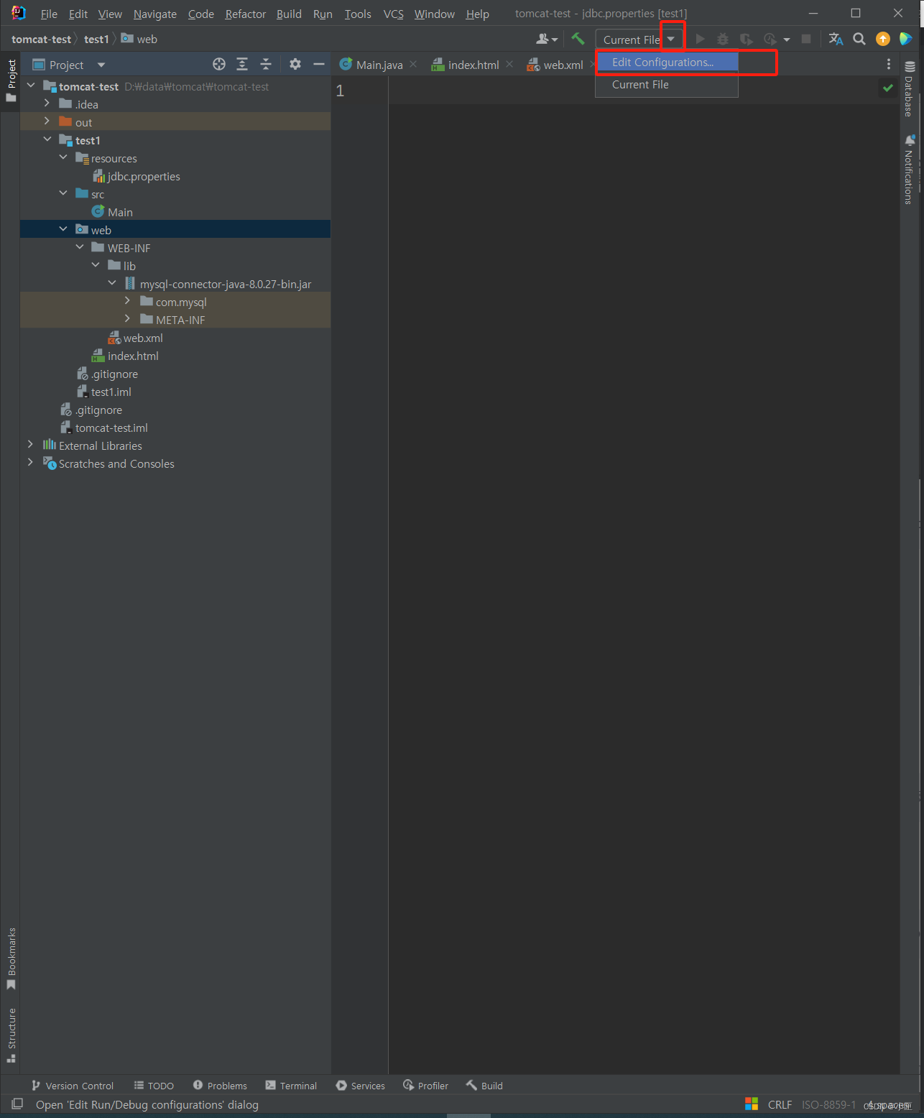Toggle the Project tool window stripe button
924x1118 pixels.
(x=11, y=80)
